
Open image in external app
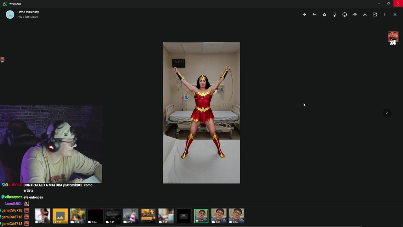[375, 15]
